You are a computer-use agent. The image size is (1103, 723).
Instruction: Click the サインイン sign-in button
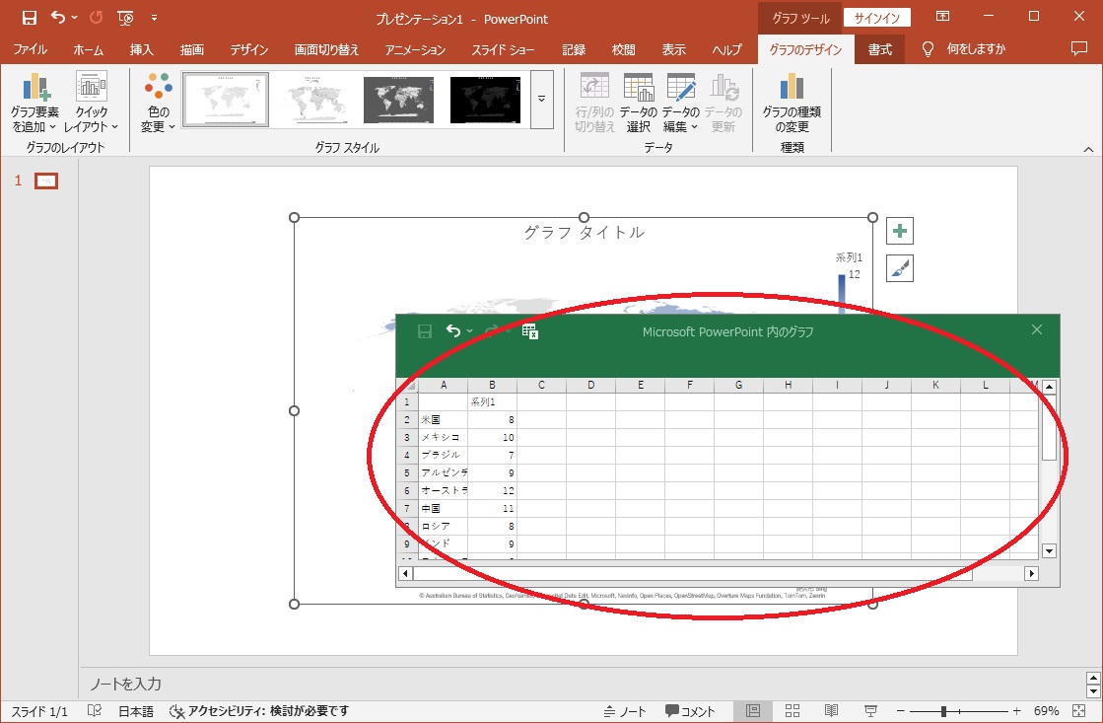pos(877,18)
